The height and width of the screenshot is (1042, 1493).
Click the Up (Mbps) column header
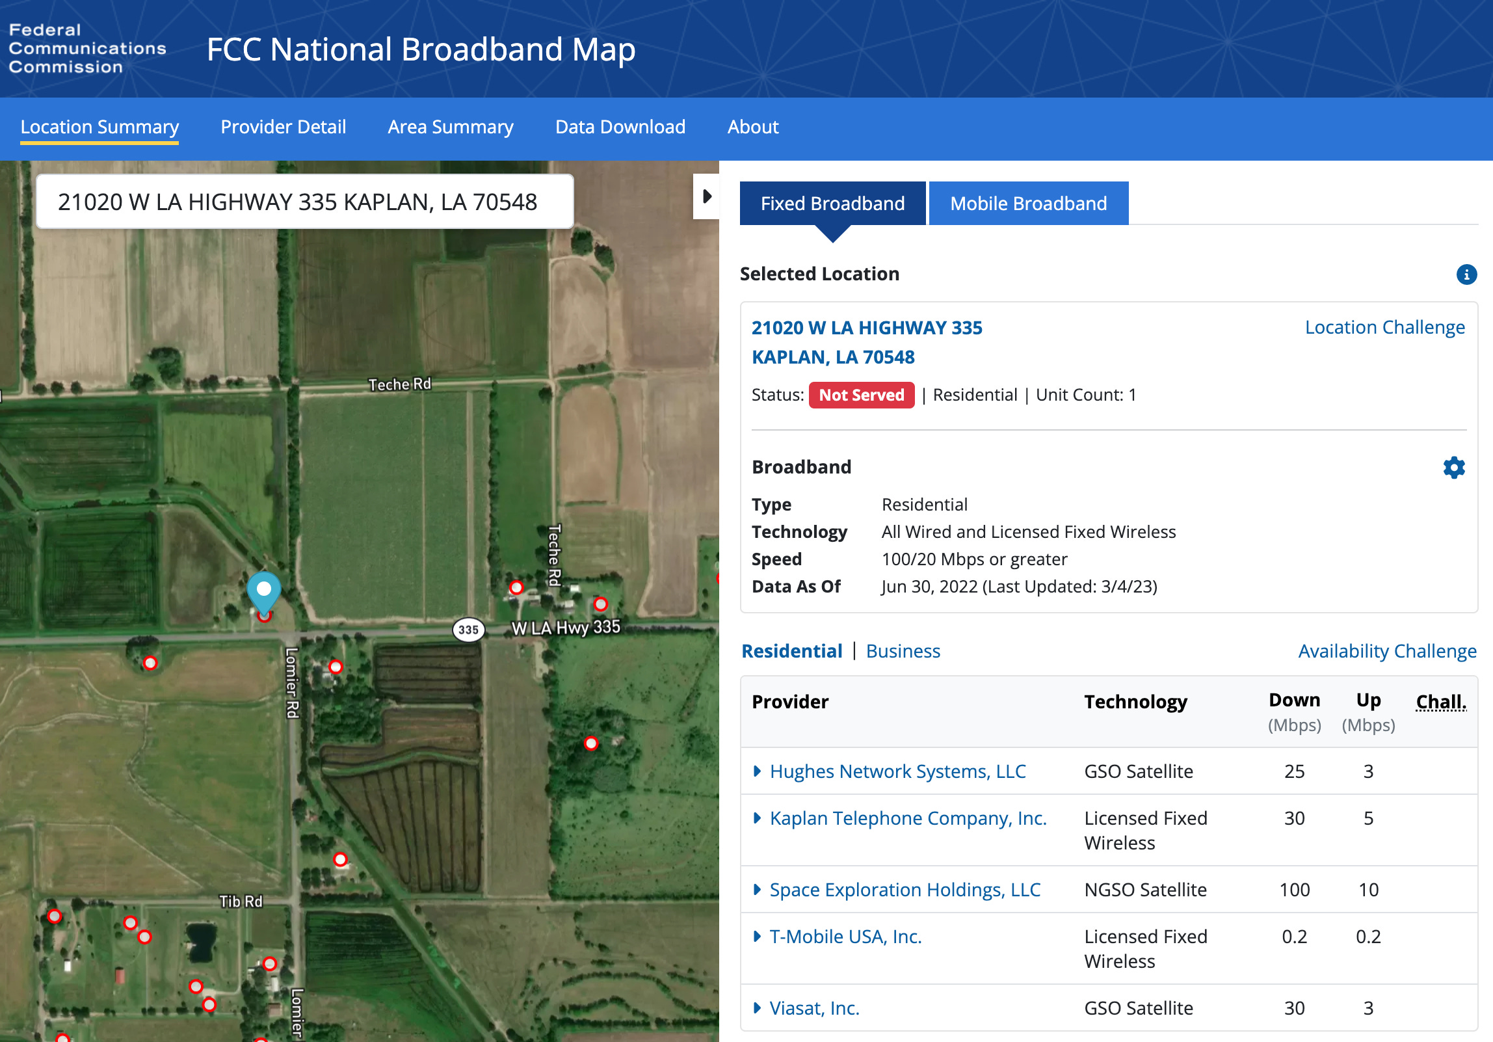click(x=1368, y=712)
